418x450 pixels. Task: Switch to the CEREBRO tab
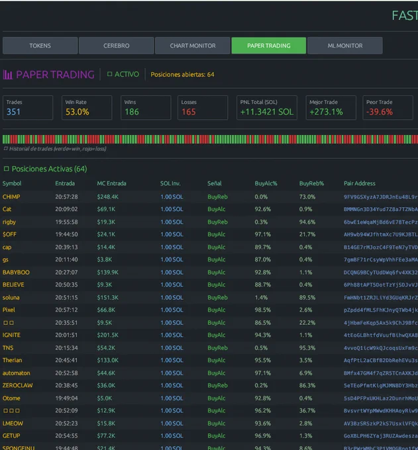click(x=117, y=46)
